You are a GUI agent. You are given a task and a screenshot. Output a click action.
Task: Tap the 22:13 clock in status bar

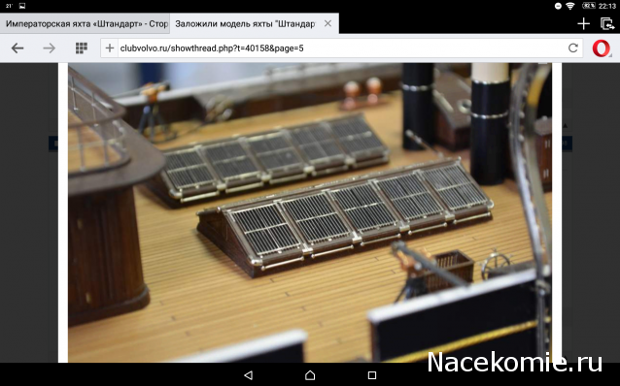click(607, 6)
